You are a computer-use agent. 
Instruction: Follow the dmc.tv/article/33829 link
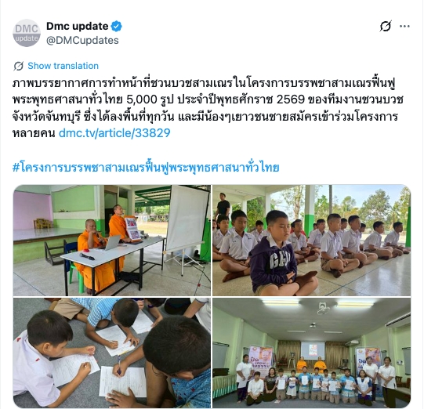pyautogui.click(x=114, y=133)
